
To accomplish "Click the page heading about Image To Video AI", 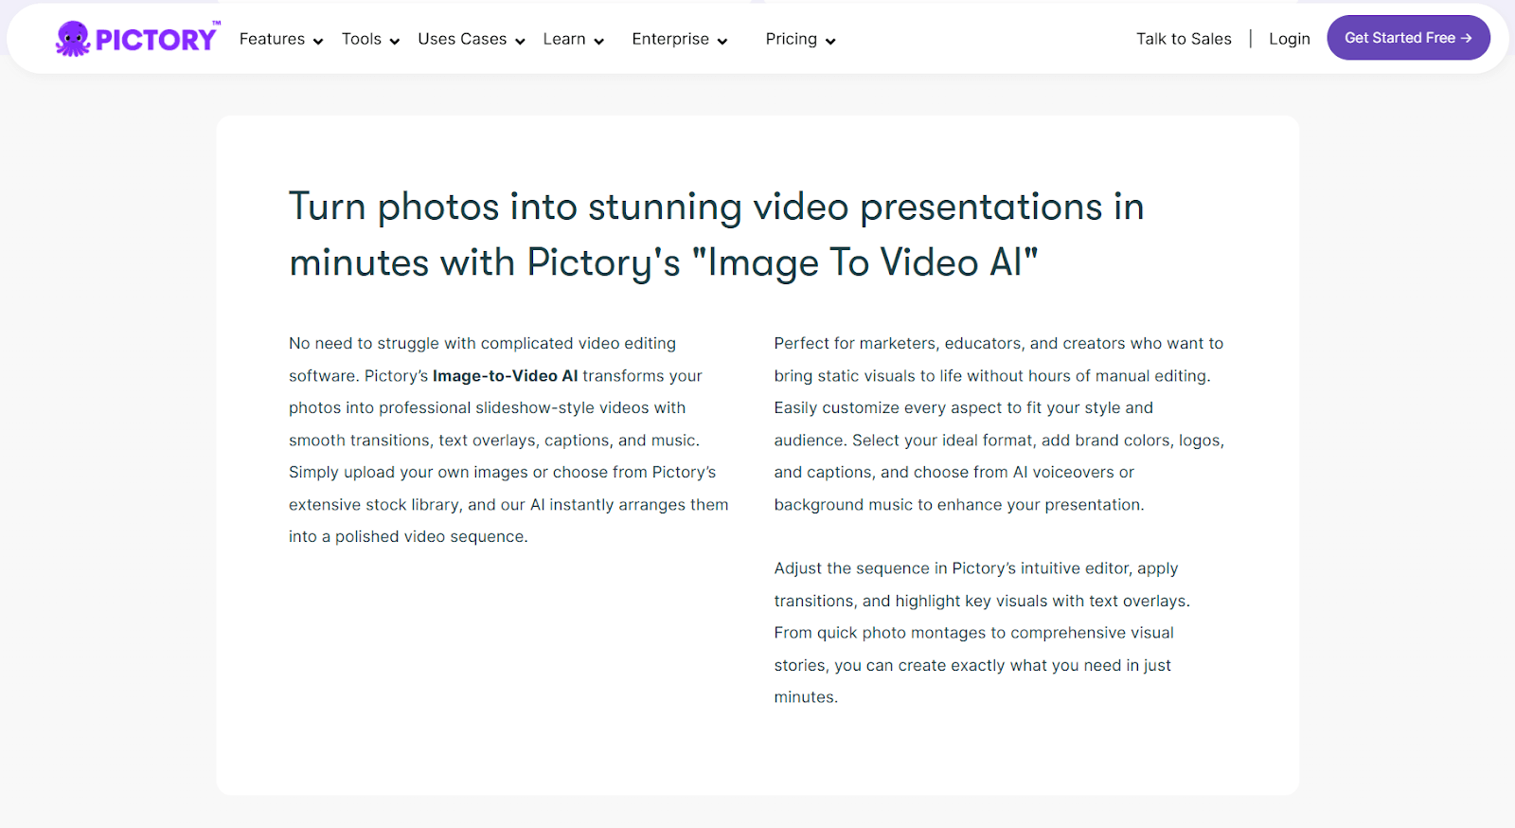I will pyautogui.click(x=717, y=234).
